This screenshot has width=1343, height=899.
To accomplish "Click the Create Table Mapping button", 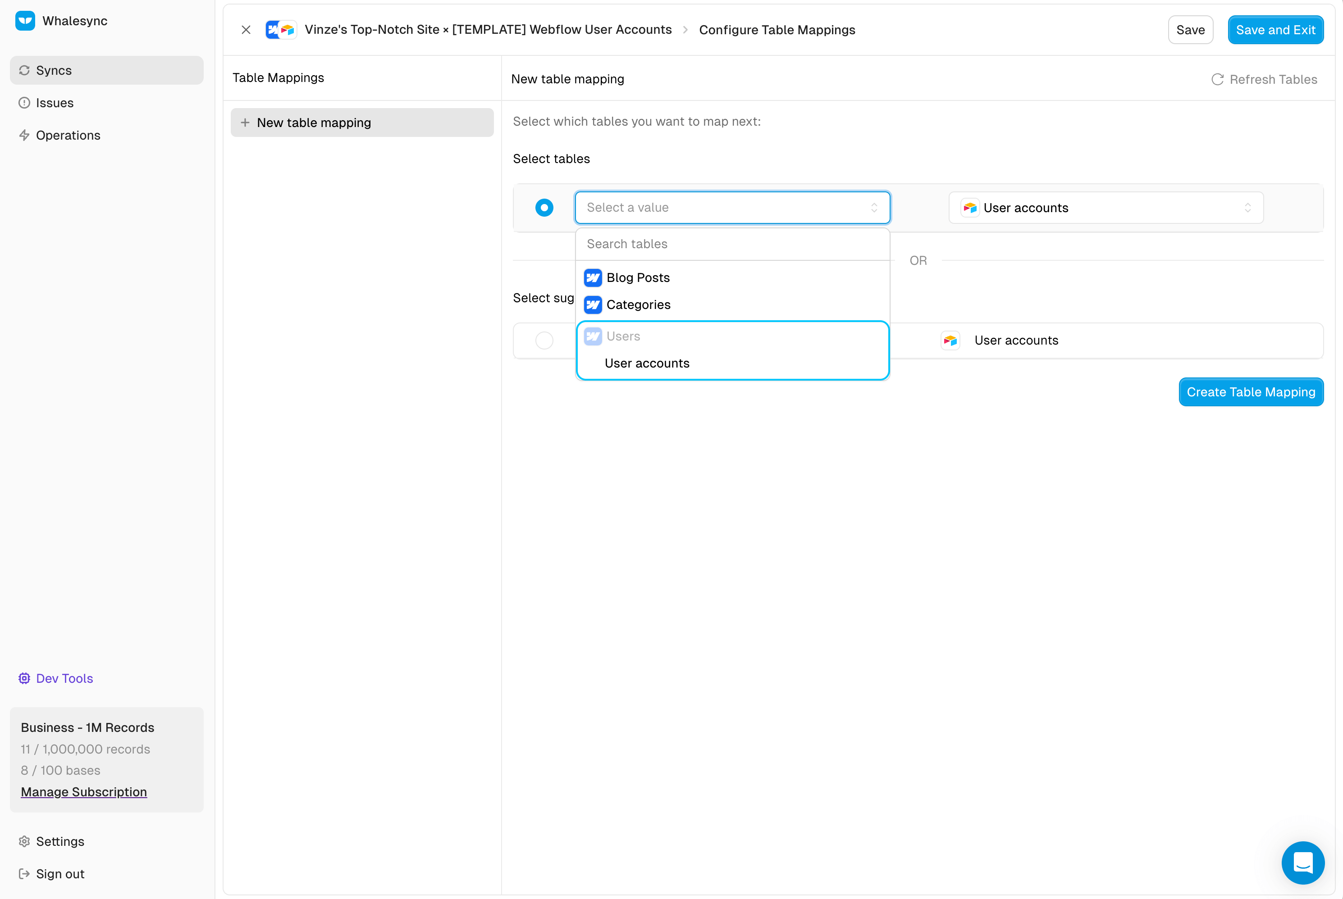I will pyautogui.click(x=1251, y=392).
